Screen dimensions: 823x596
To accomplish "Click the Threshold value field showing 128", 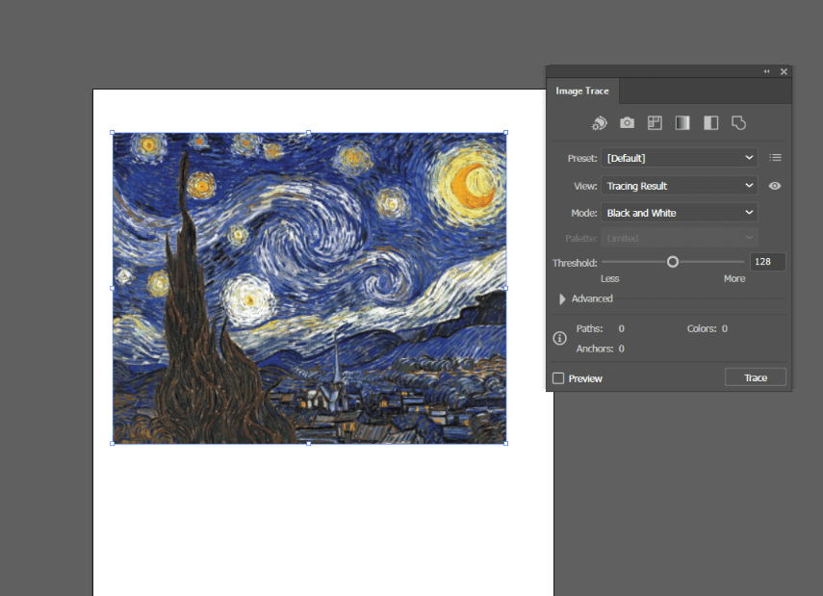I will [x=768, y=262].
